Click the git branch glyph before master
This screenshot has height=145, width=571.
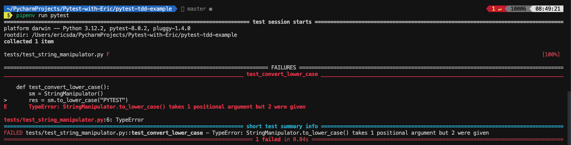click(183, 9)
